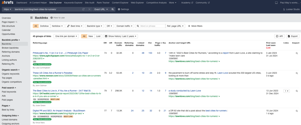
Task: Open the More menu in top navigation
Action: tap(172, 3)
